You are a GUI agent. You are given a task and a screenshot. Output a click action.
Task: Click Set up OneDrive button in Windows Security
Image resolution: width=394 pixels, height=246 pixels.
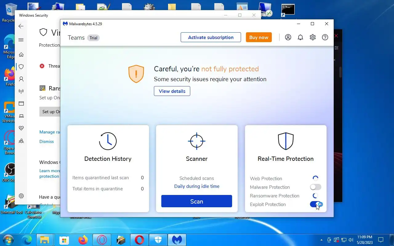click(x=50, y=112)
